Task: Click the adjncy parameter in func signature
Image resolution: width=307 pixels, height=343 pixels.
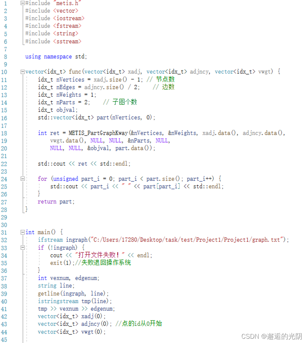Action: point(200,72)
